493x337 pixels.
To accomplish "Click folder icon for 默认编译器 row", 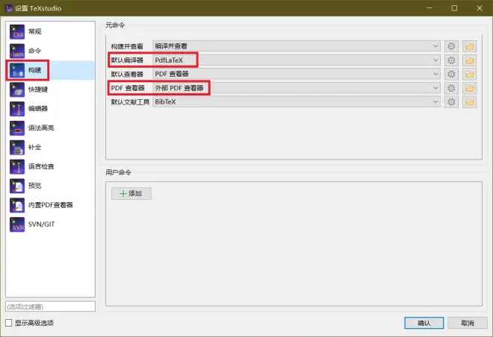I will pos(469,60).
